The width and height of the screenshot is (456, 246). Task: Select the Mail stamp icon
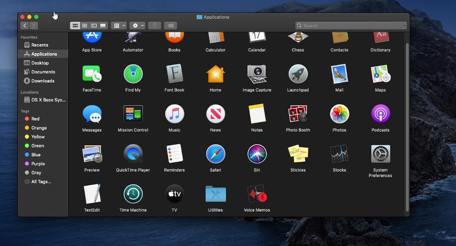click(x=339, y=74)
